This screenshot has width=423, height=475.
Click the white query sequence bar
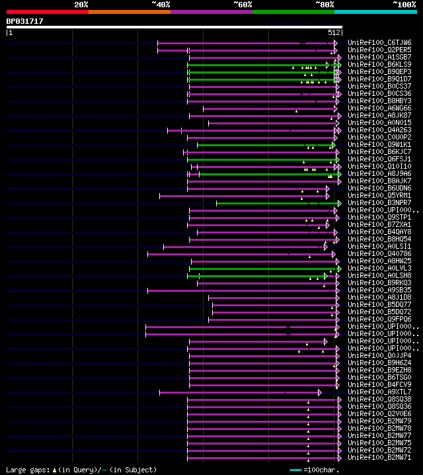click(174, 27)
